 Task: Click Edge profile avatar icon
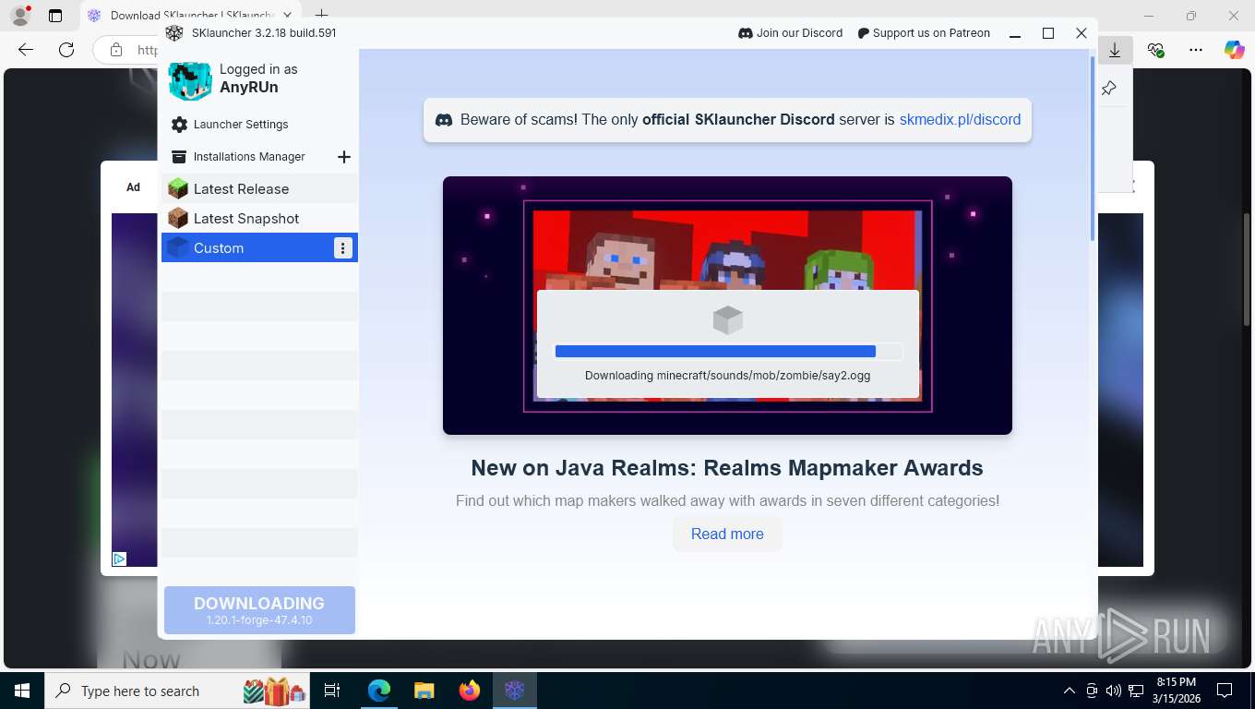pos(20,16)
